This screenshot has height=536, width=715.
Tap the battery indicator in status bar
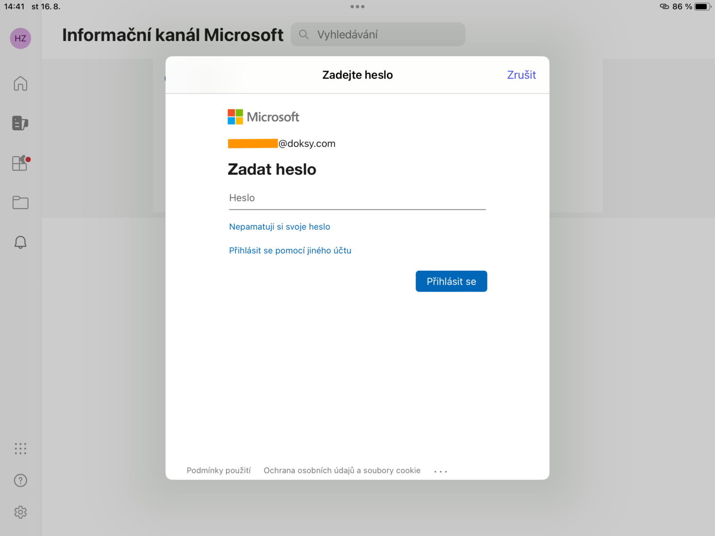(x=702, y=7)
